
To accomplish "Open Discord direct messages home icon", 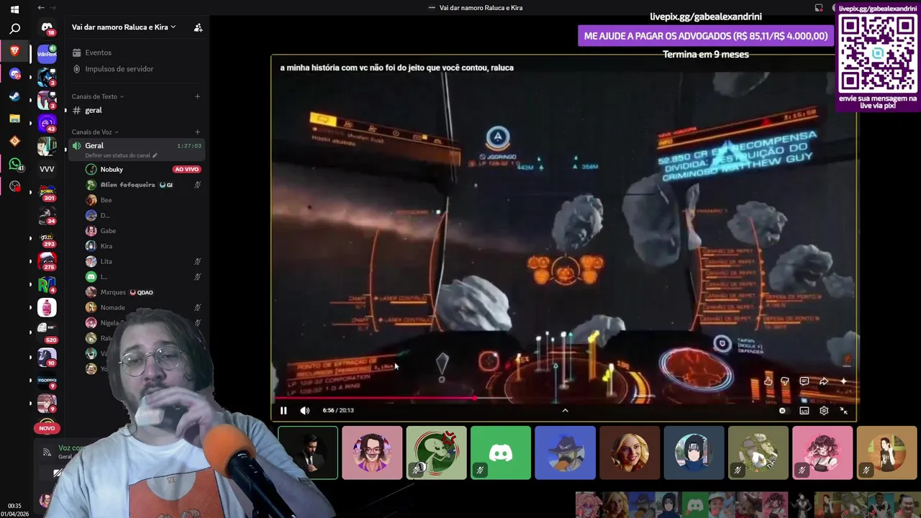I will click(47, 28).
